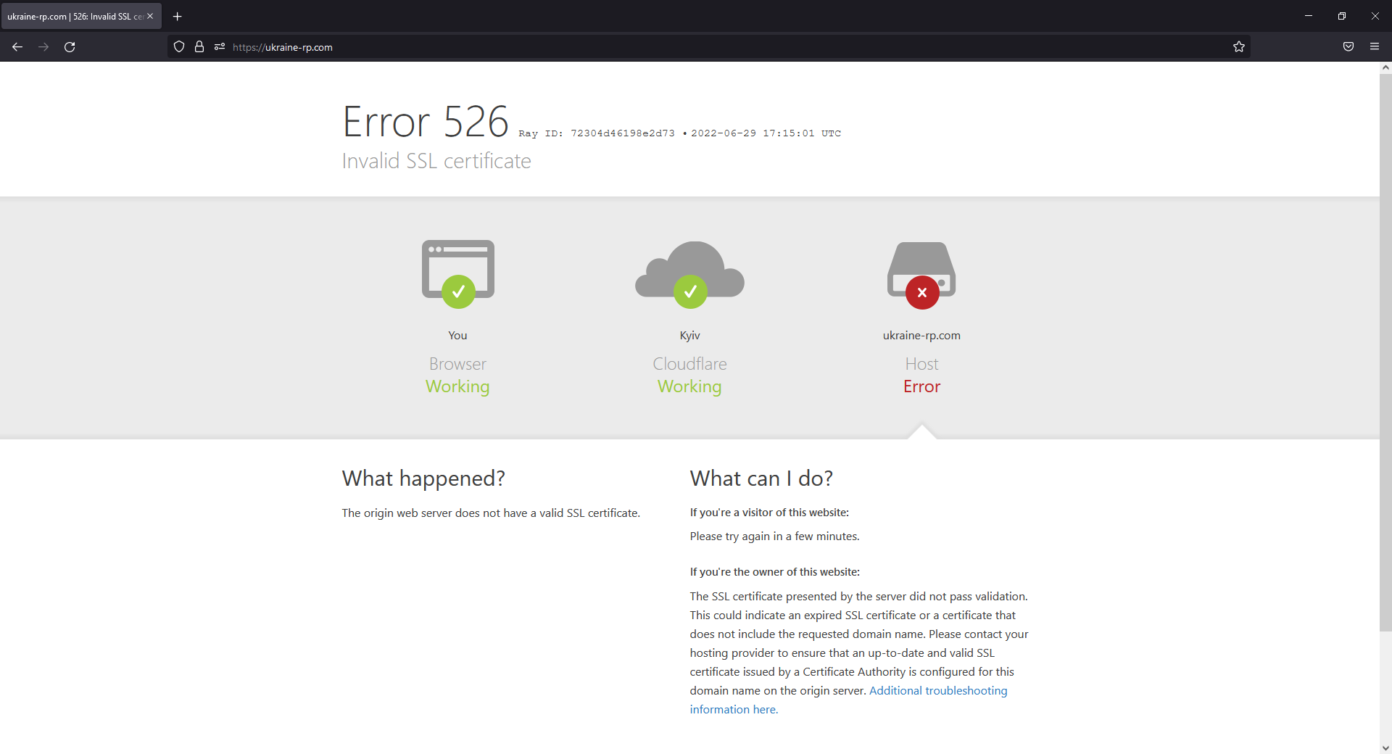Click the Ray ID value text
The width and height of the screenshot is (1392, 754).
623,133
